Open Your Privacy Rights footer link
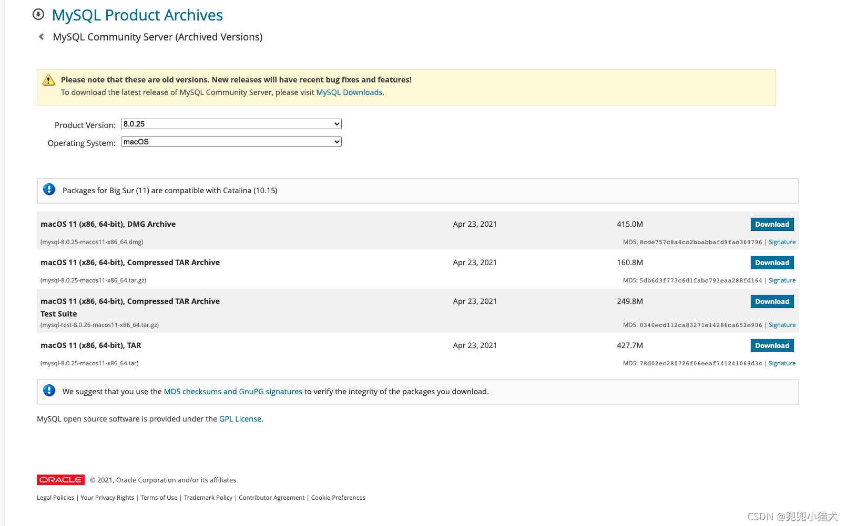Screen dimensions: 846x526 pyautogui.click(x=107, y=498)
